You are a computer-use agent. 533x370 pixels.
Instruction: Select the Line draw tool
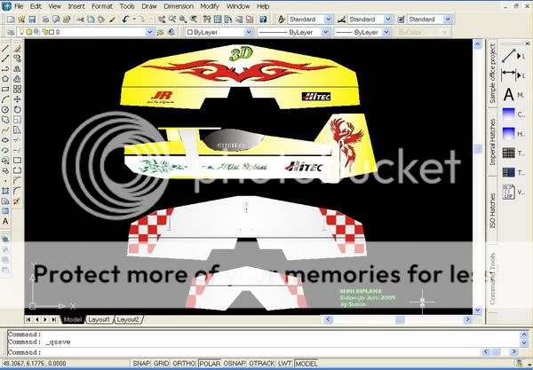5,49
